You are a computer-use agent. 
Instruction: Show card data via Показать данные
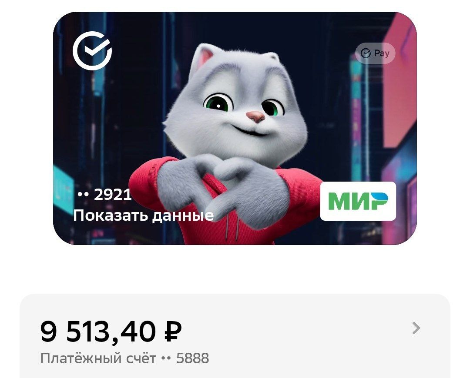coord(143,215)
